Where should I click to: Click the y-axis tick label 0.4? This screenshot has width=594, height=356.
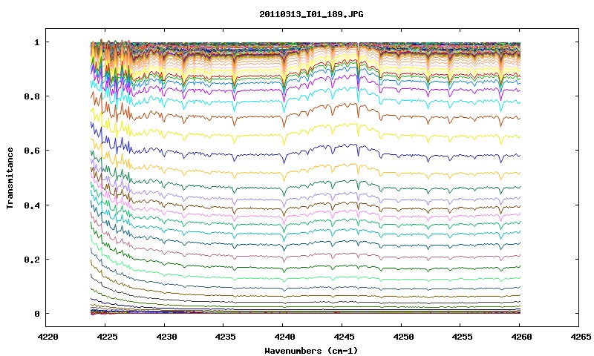click(31, 205)
